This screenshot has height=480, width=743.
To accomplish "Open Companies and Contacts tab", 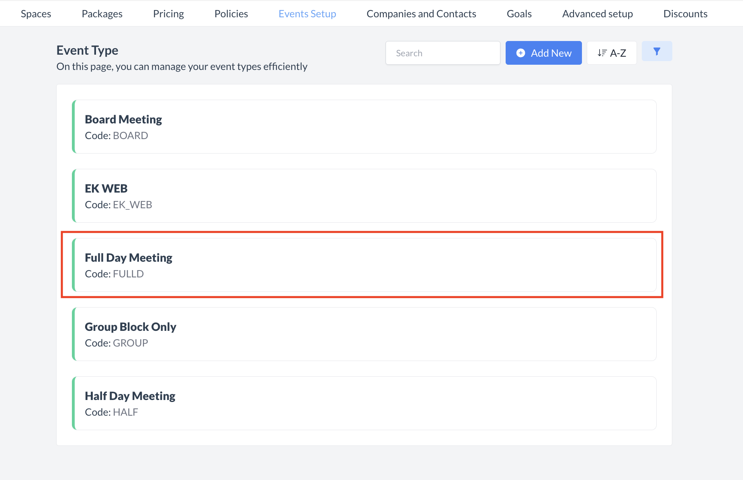I will (421, 14).
